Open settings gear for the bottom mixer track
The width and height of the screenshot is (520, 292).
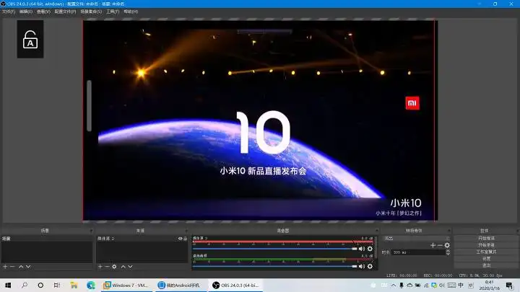(x=370, y=266)
